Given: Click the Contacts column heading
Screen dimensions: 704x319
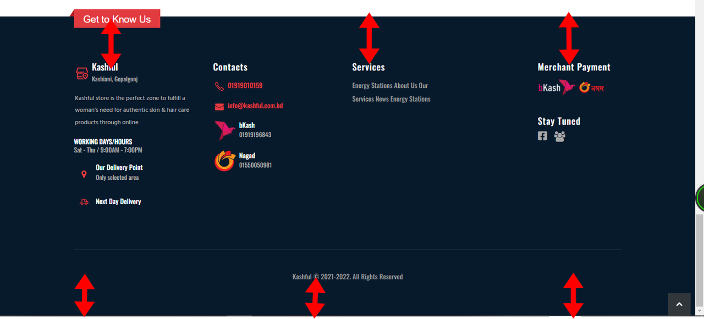Looking at the screenshot, I should click(x=230, y=67).
